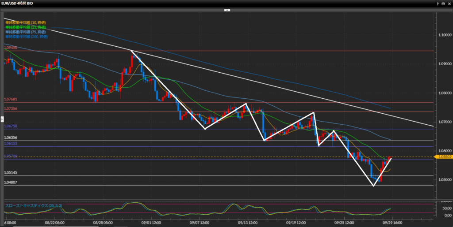The image size is (453, 227).
Task: Select the 1.05145 support line label
Action: tap(10, 173)
